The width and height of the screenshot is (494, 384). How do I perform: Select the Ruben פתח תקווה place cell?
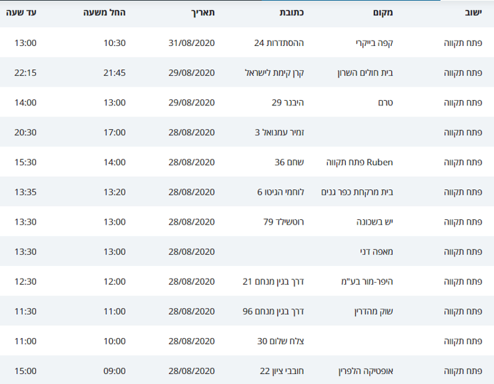pos(360,163)
